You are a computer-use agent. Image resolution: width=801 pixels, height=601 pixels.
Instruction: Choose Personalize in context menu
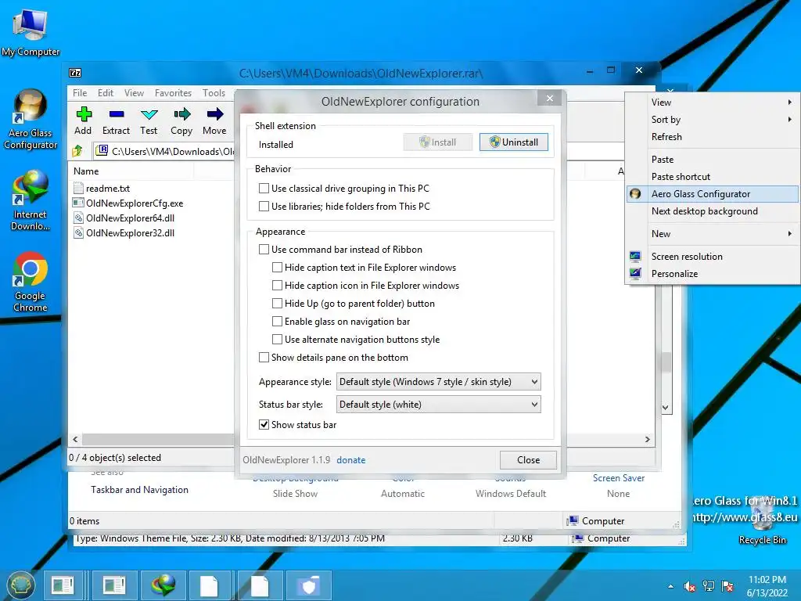[x=713, y=273]
